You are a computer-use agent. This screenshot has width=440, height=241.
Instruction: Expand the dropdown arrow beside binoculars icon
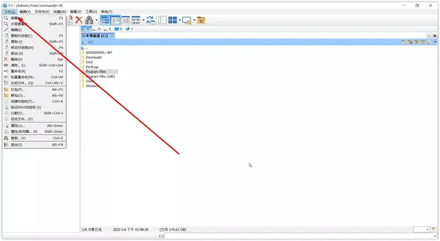coord(97,20)
